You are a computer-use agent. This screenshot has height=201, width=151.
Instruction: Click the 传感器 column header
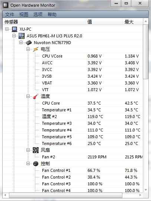pyautogui.click(x=44, y=22)
